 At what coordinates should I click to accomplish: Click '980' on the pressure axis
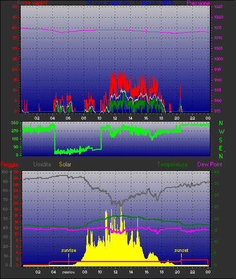218,101
